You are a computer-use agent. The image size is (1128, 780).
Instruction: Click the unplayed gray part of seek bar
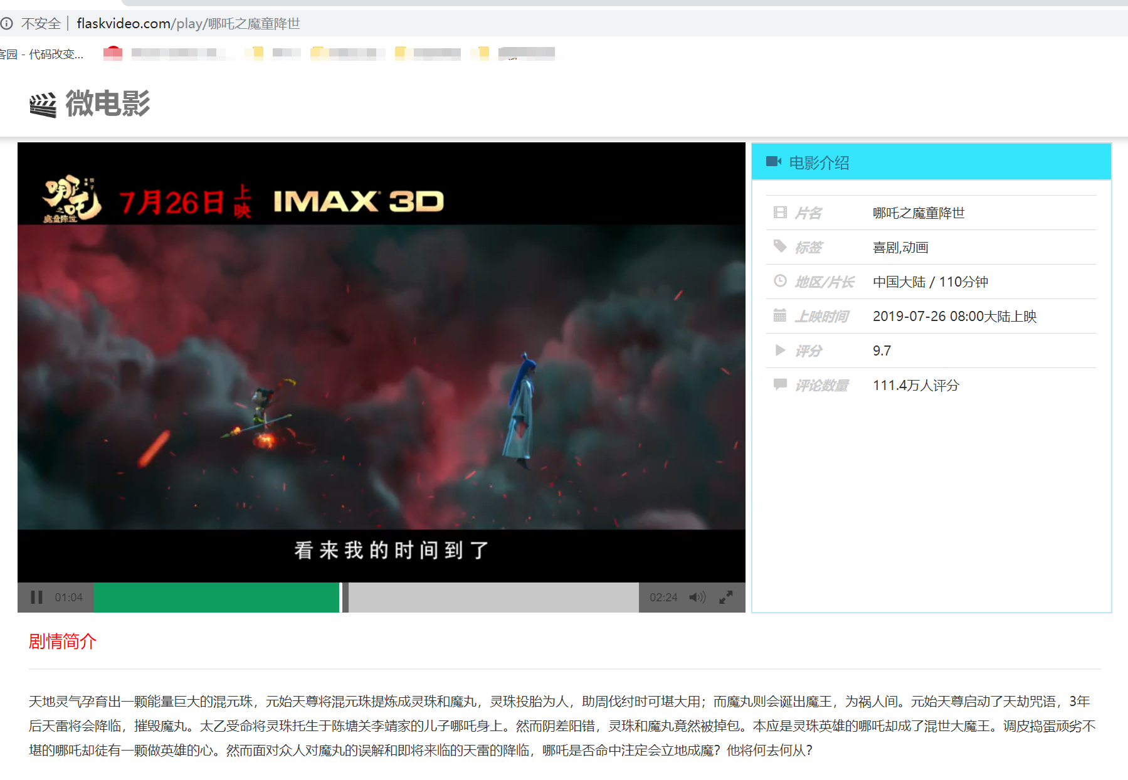tap(493, 598)
